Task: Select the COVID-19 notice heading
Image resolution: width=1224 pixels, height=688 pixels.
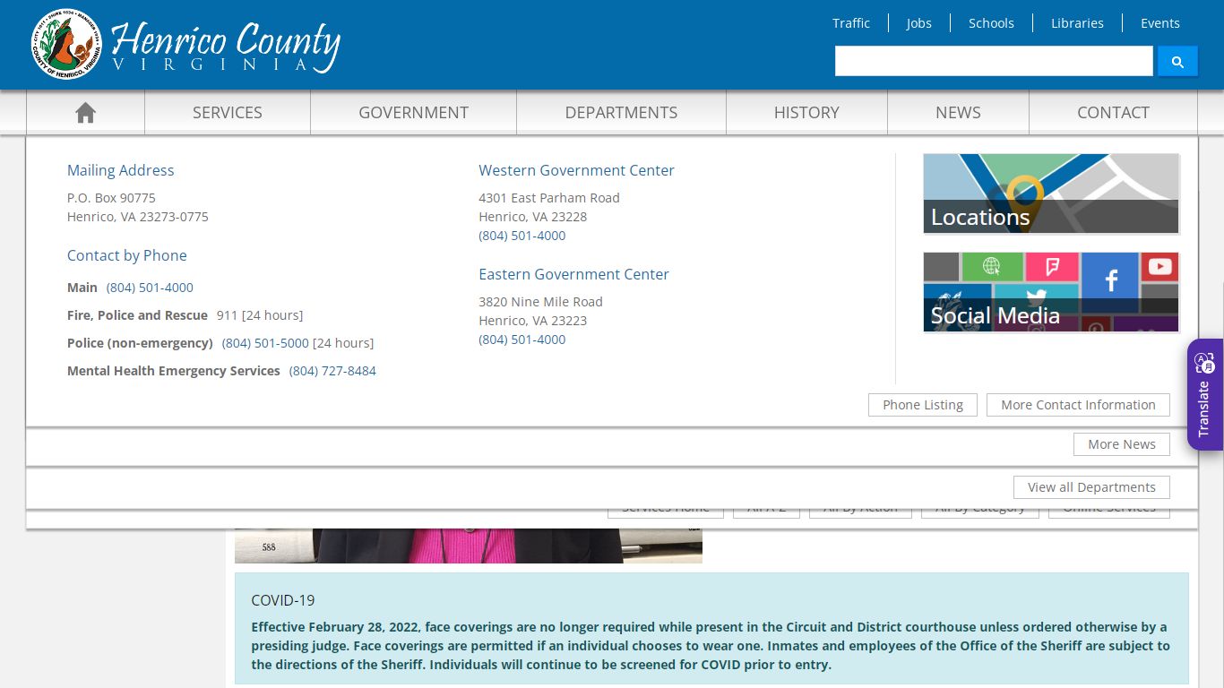Action: click(x=283, y=600)
